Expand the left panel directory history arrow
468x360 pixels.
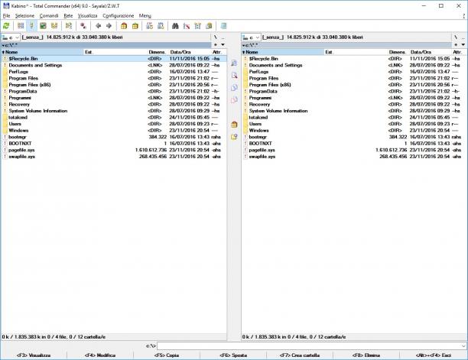(x=223, y=45)
